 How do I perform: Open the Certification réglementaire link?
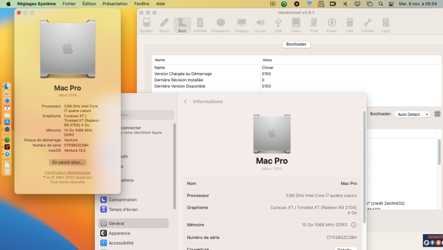tap(67, 173)
